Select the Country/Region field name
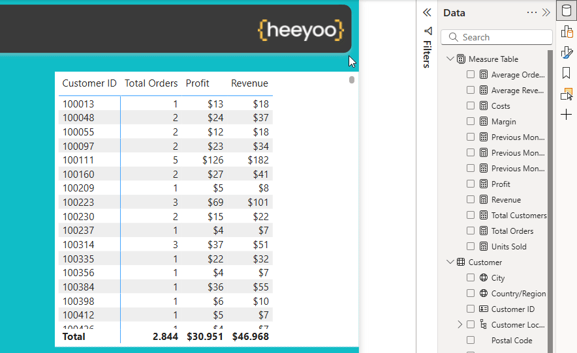 [518, 294]
